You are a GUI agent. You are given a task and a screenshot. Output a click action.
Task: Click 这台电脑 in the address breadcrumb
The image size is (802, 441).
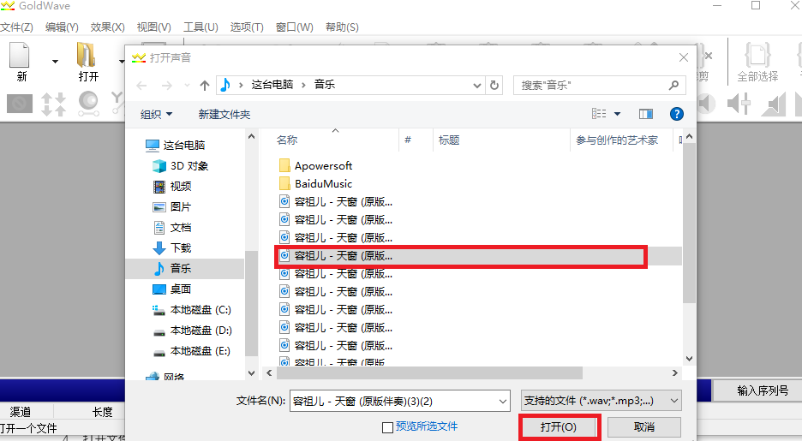point(272,85)
